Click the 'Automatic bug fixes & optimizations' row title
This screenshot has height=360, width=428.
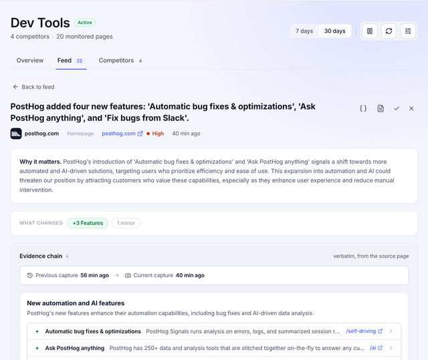click(93, 331)
